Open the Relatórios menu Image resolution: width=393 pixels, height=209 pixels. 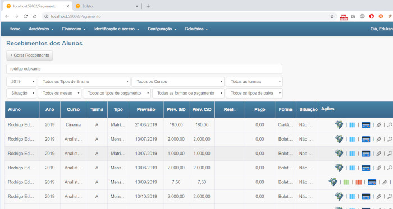pyautogui.click(x=196, y=29)
